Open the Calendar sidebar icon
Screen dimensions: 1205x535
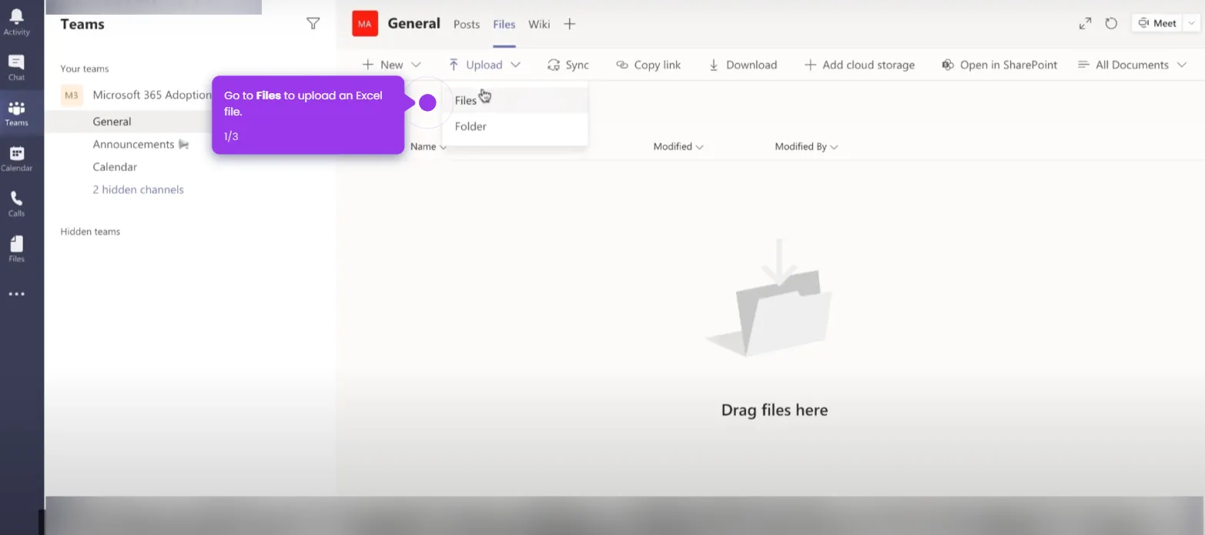coord(16,159)
